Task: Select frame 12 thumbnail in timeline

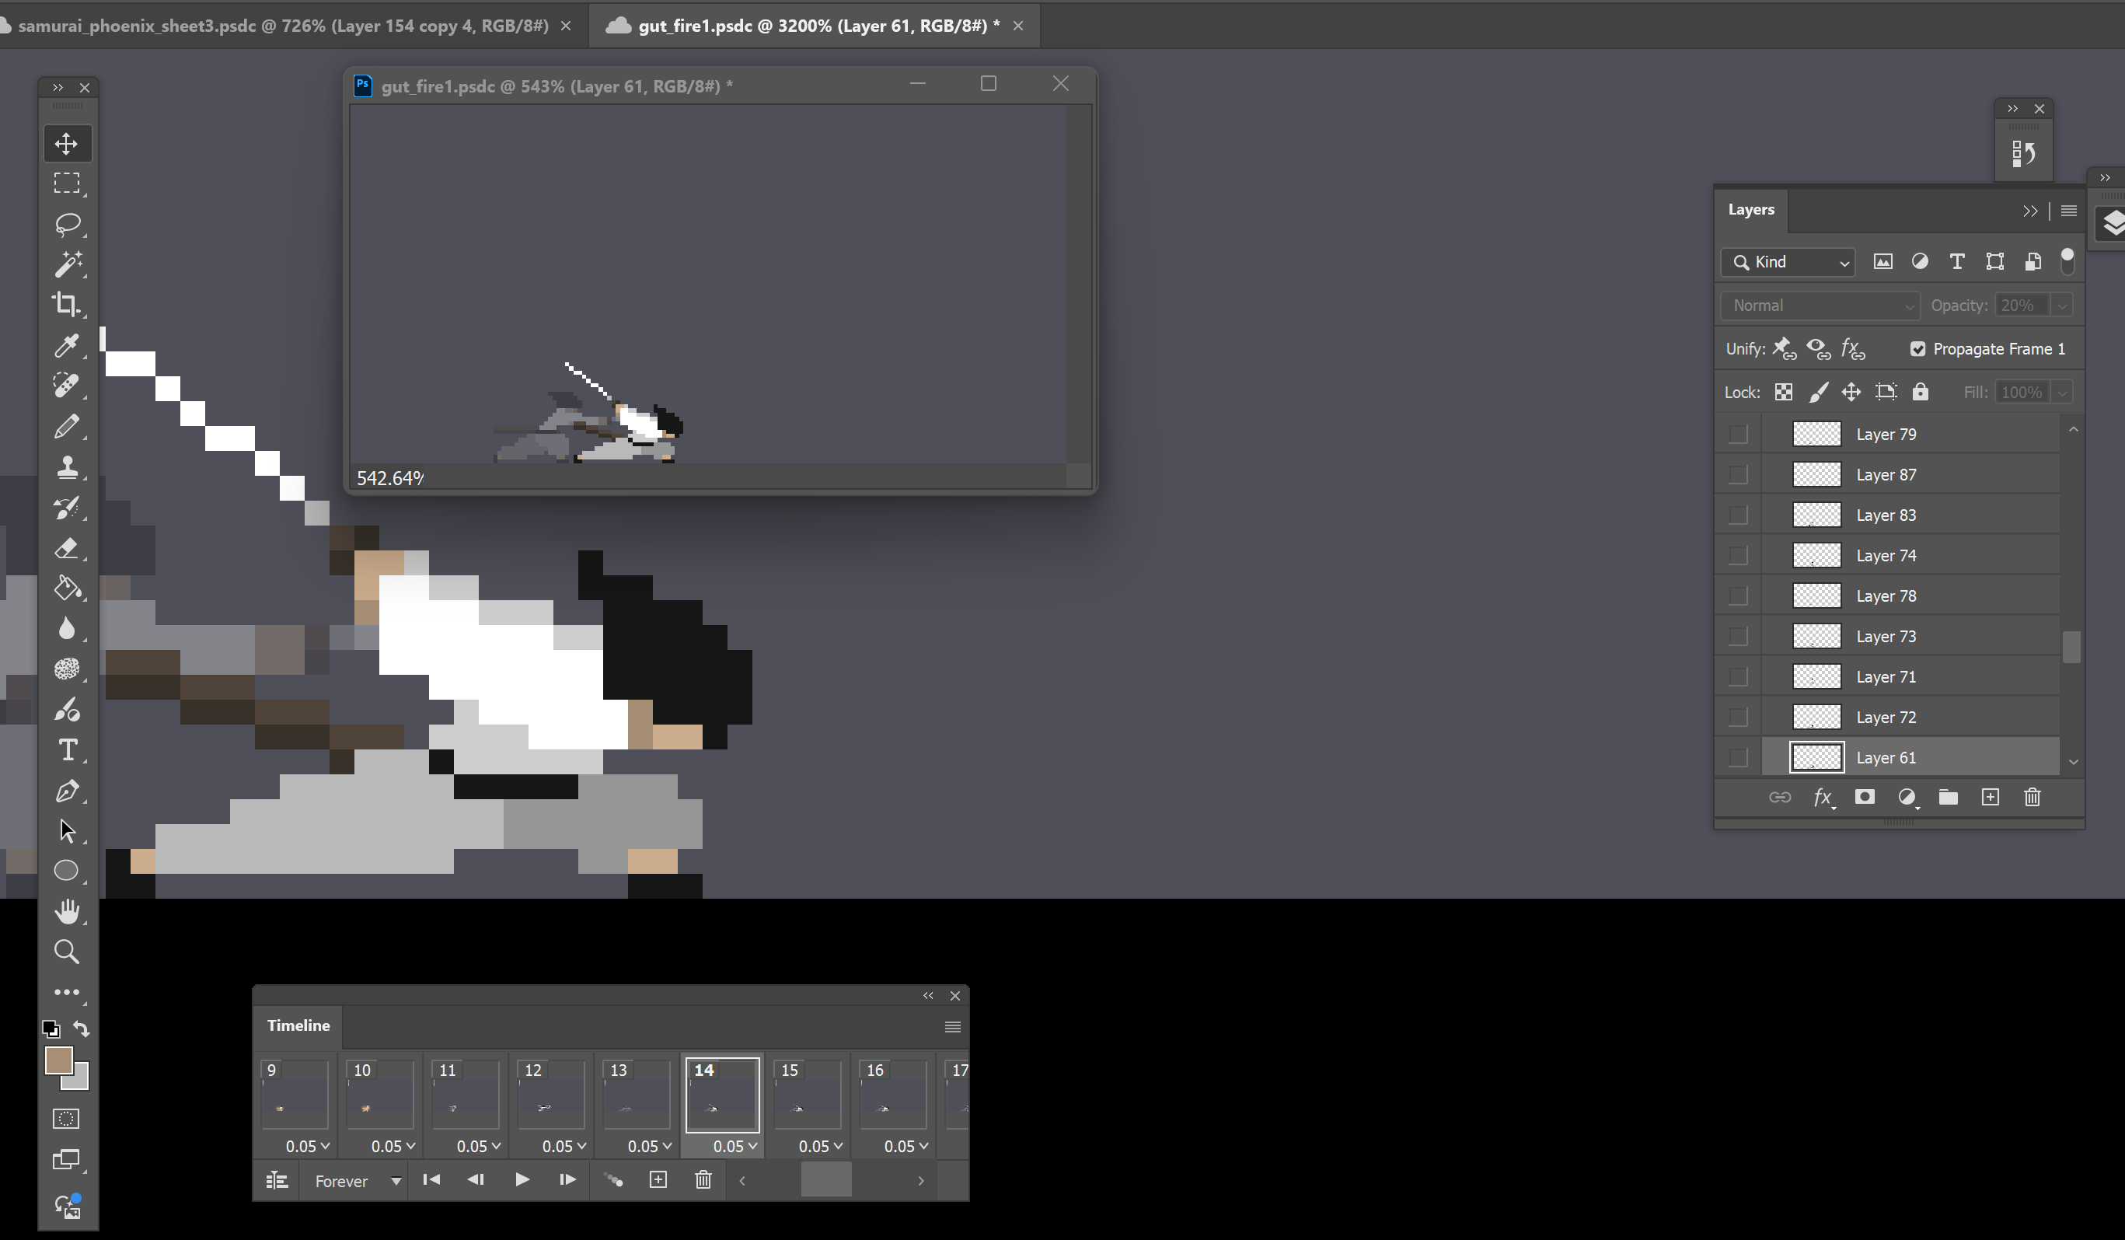Action: (550, 1095)
